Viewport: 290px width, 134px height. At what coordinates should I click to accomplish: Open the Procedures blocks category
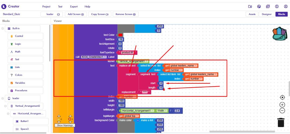(25, 90)
